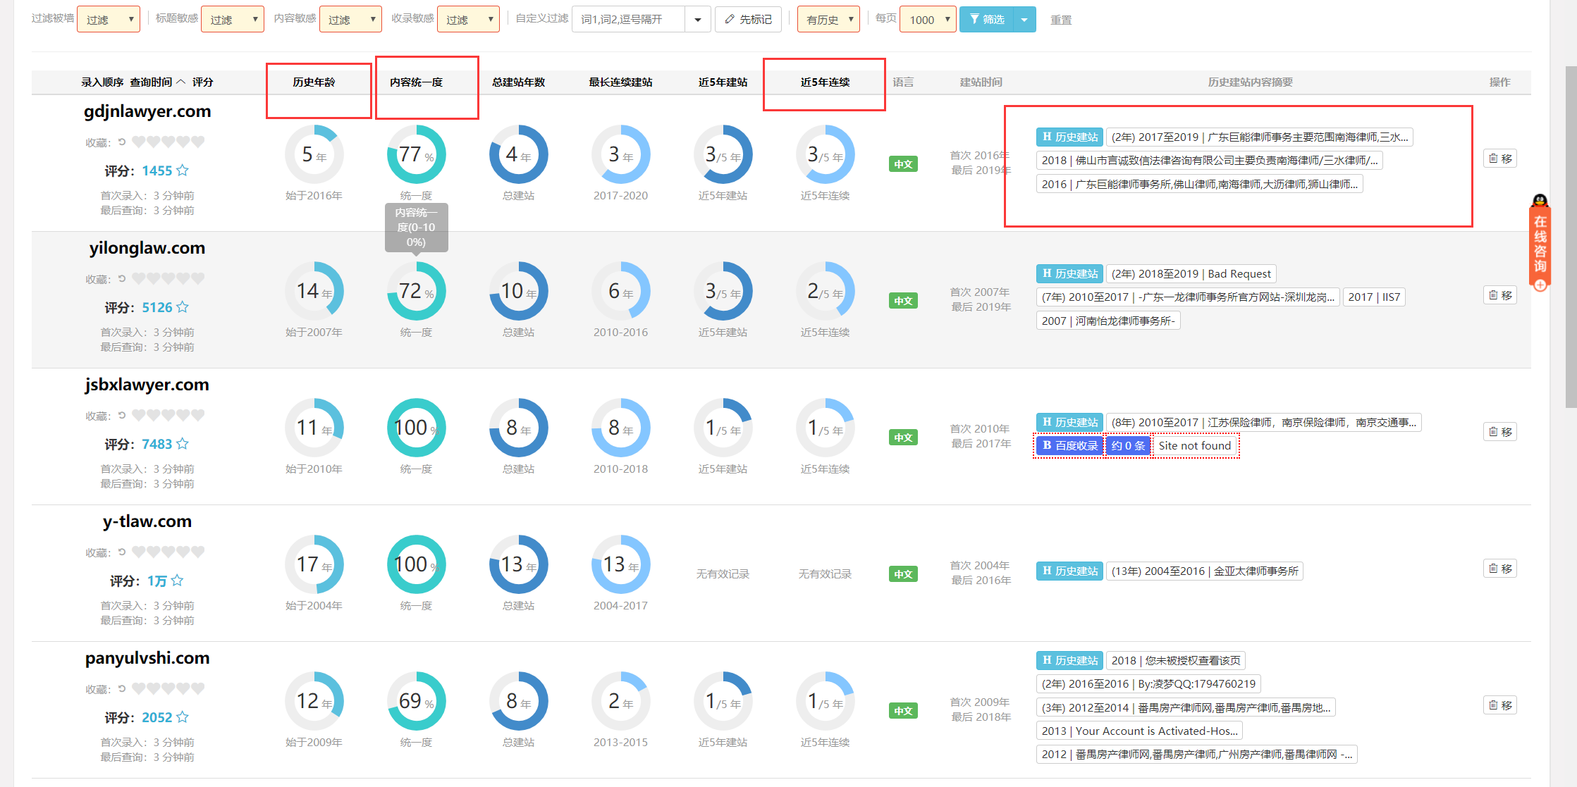Expand the arrow beside the 筛选 button
The image size is (1577, 787).
pyautogui.click(x=1024, y=20)
